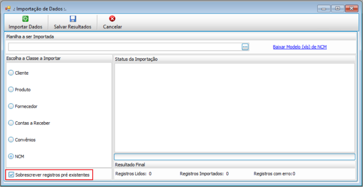This screenshot has width=363, height=187.
Task: Click the Escolha a Classe a Importar header
Action: coord(33,58)
